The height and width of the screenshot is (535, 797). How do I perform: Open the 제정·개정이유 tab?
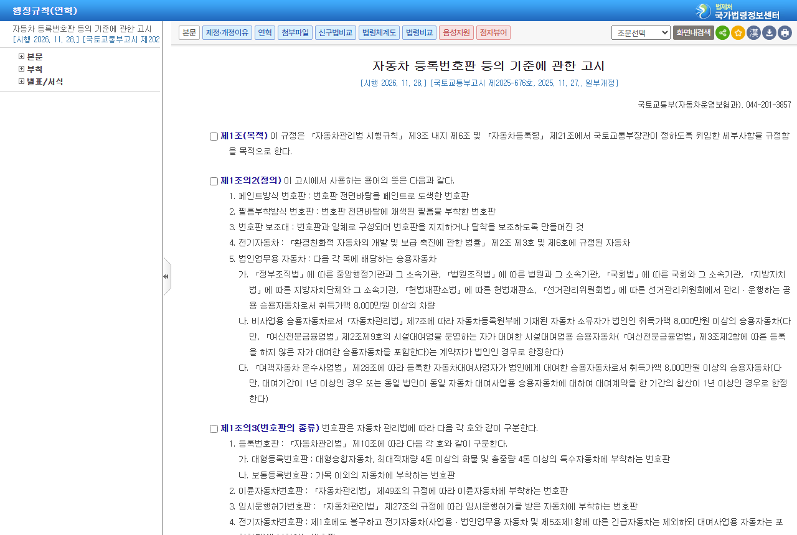click(x=227, y=33)
